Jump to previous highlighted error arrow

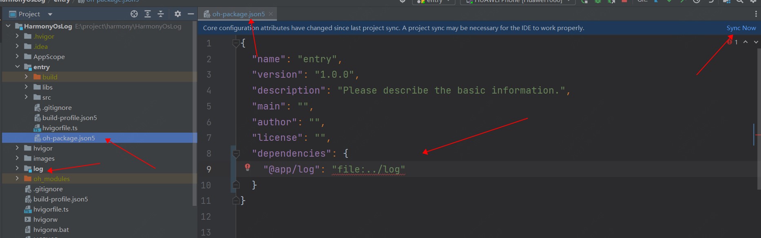coord(746,42)
